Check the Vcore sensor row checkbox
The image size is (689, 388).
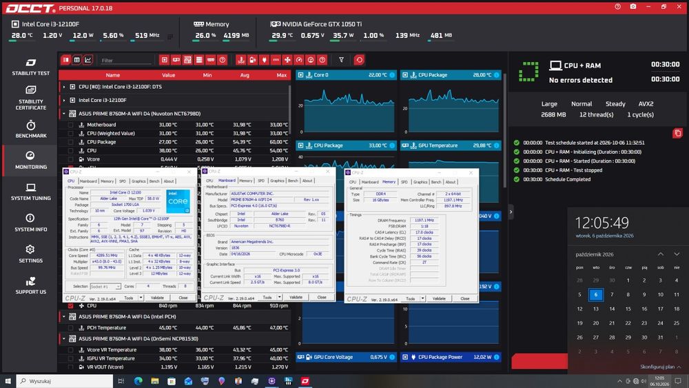click(70, 159)
